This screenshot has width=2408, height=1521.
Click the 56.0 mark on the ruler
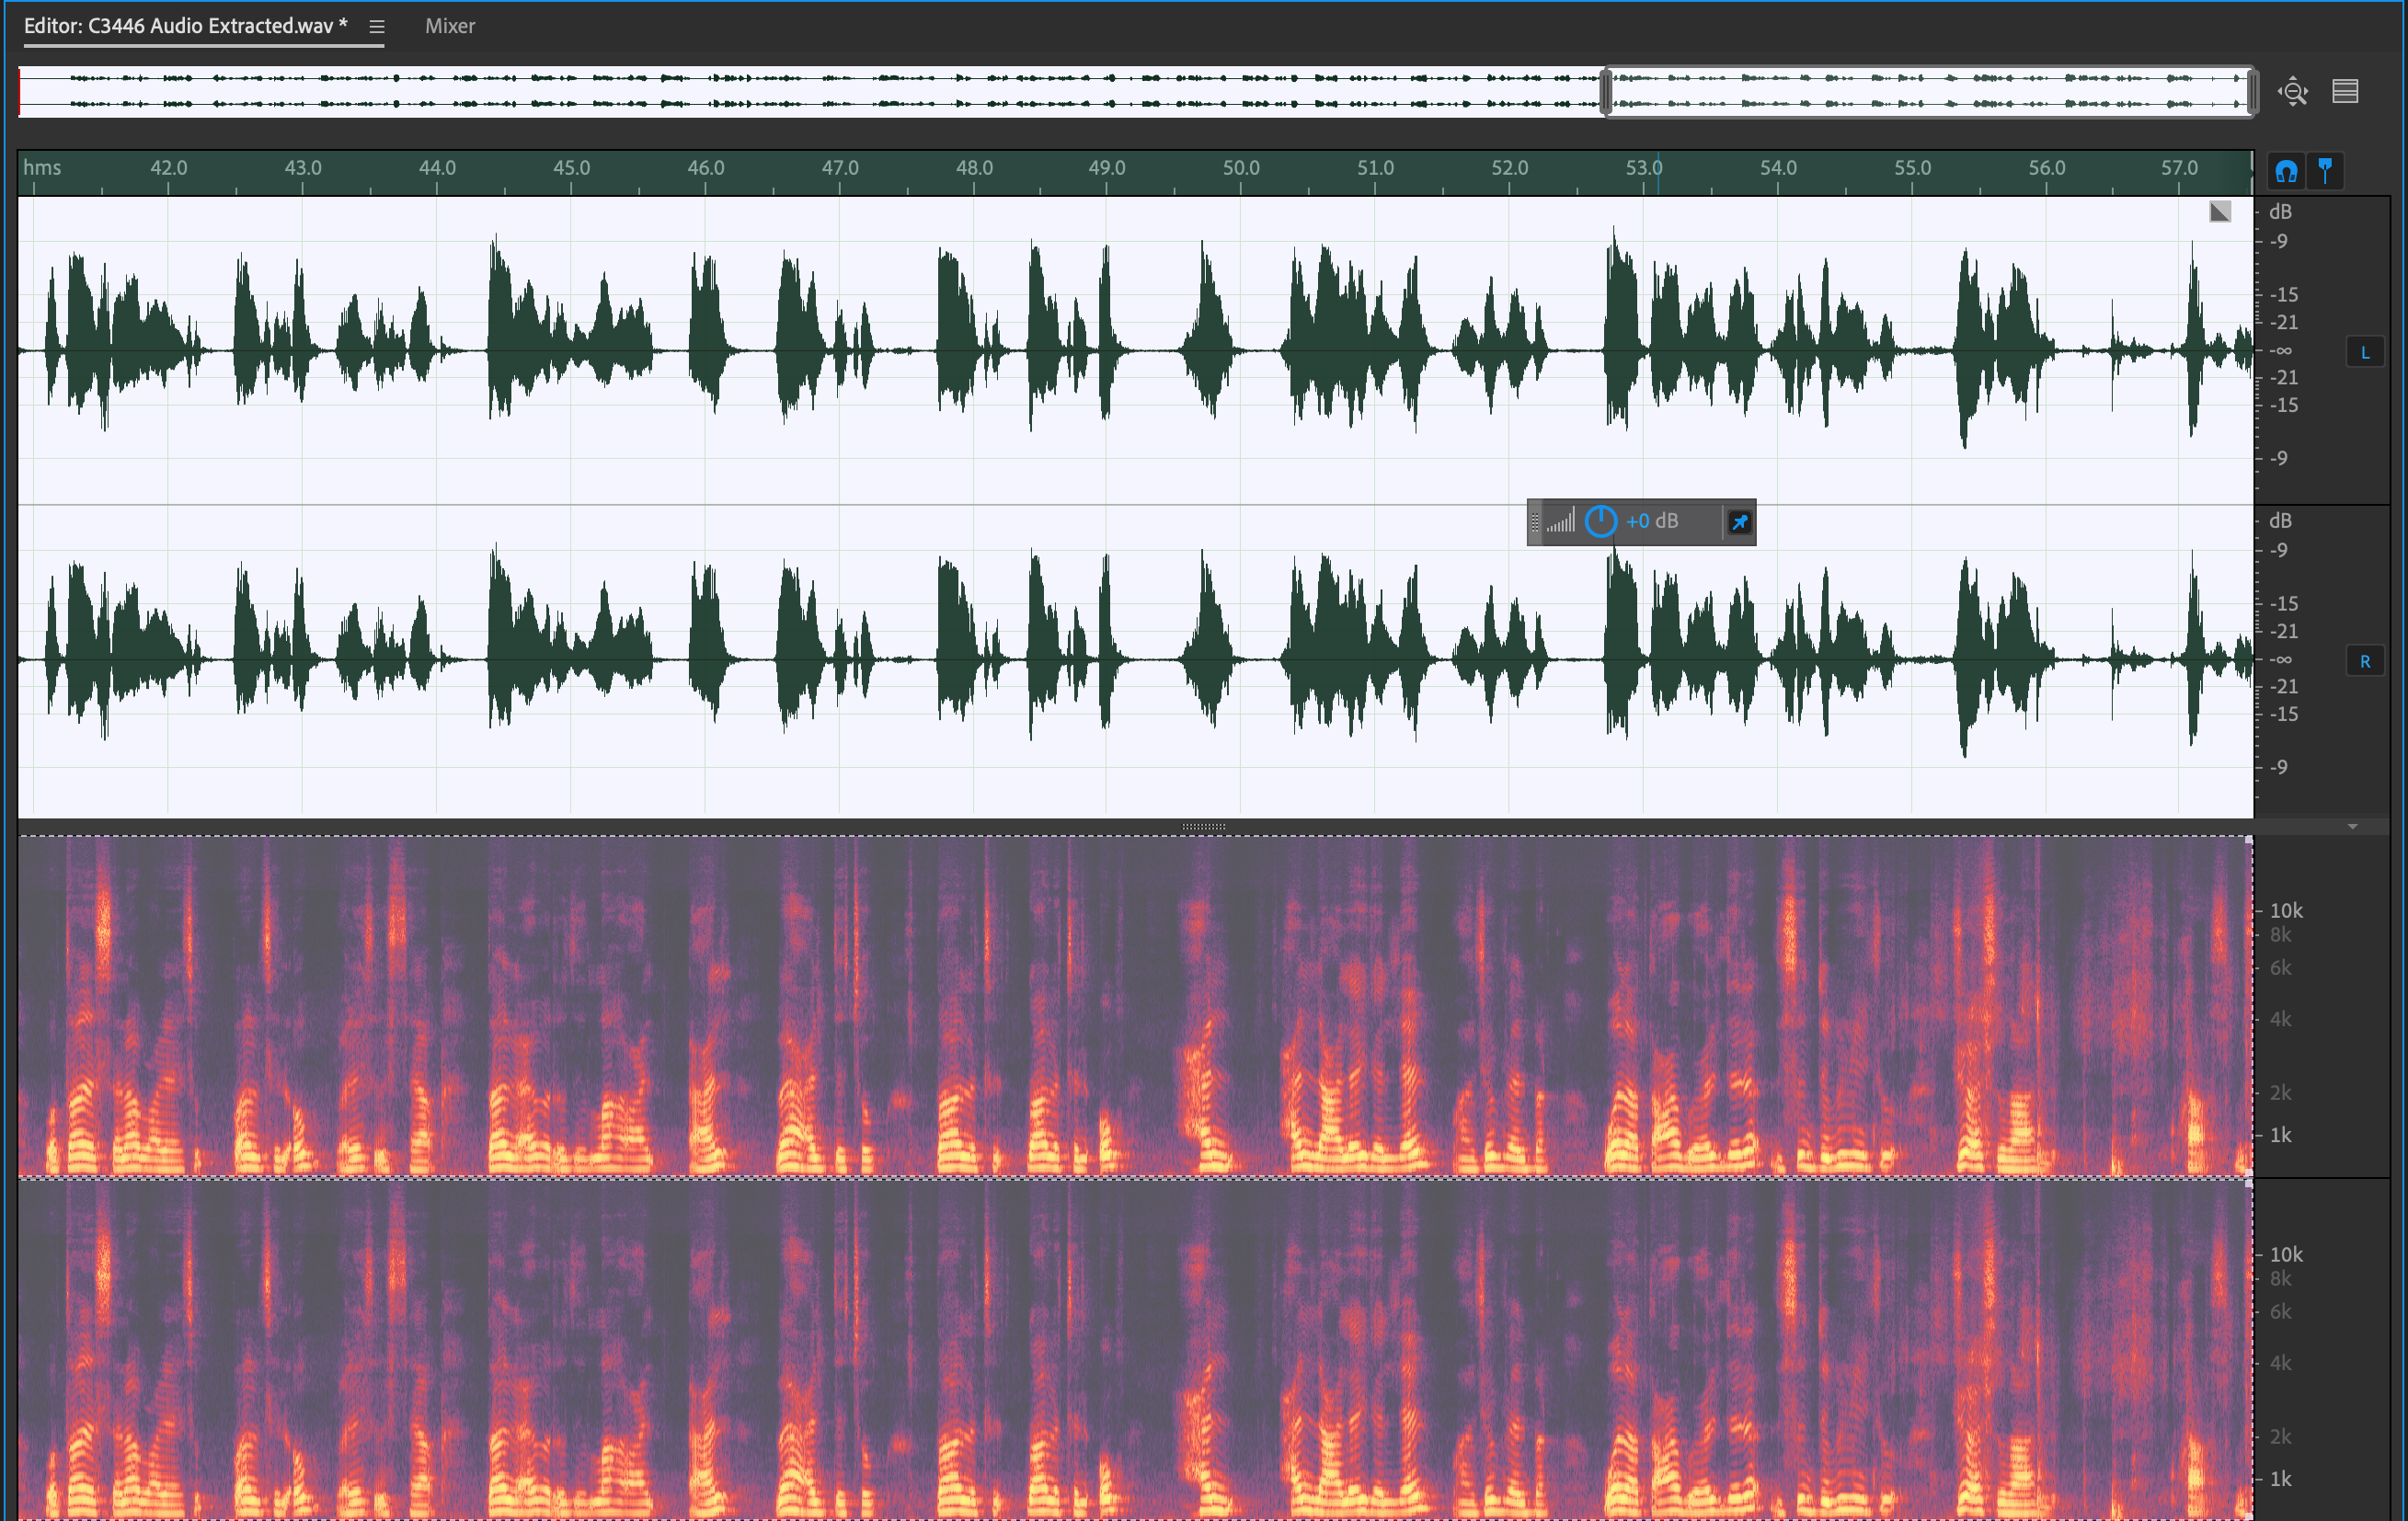click(x=2047, y=167)
